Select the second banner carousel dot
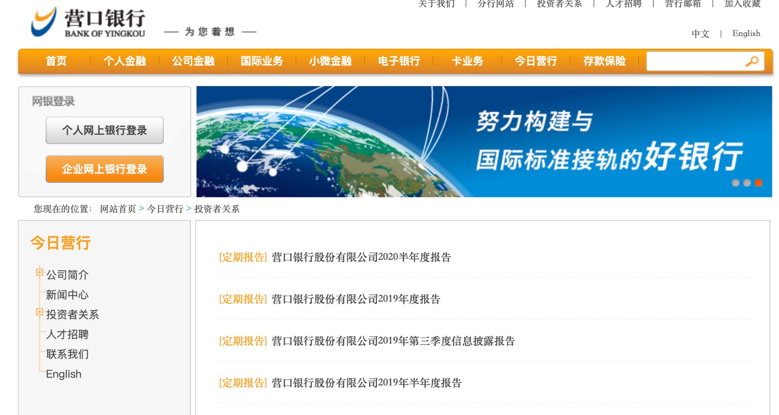 coord(747,183)
